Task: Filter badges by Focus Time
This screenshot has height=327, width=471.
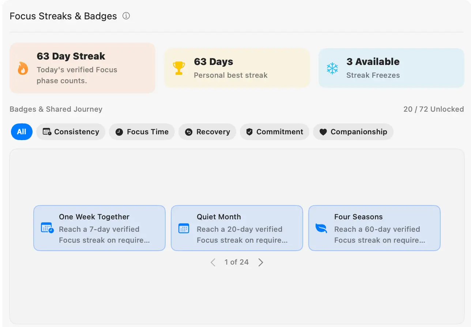Action: (x=142, y=132)
